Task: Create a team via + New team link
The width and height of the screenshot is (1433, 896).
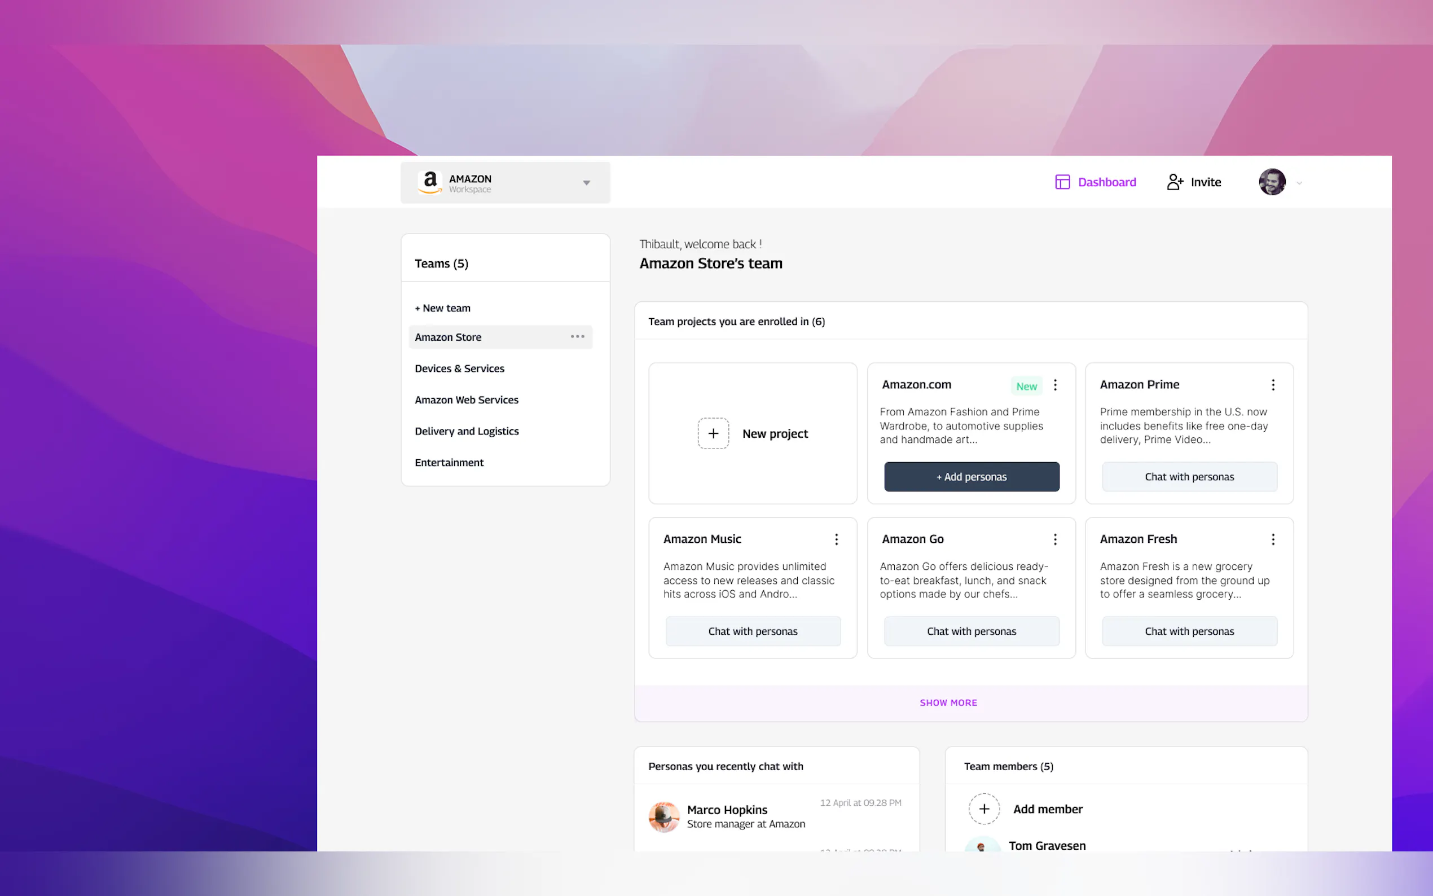Action: coord(442,308)
